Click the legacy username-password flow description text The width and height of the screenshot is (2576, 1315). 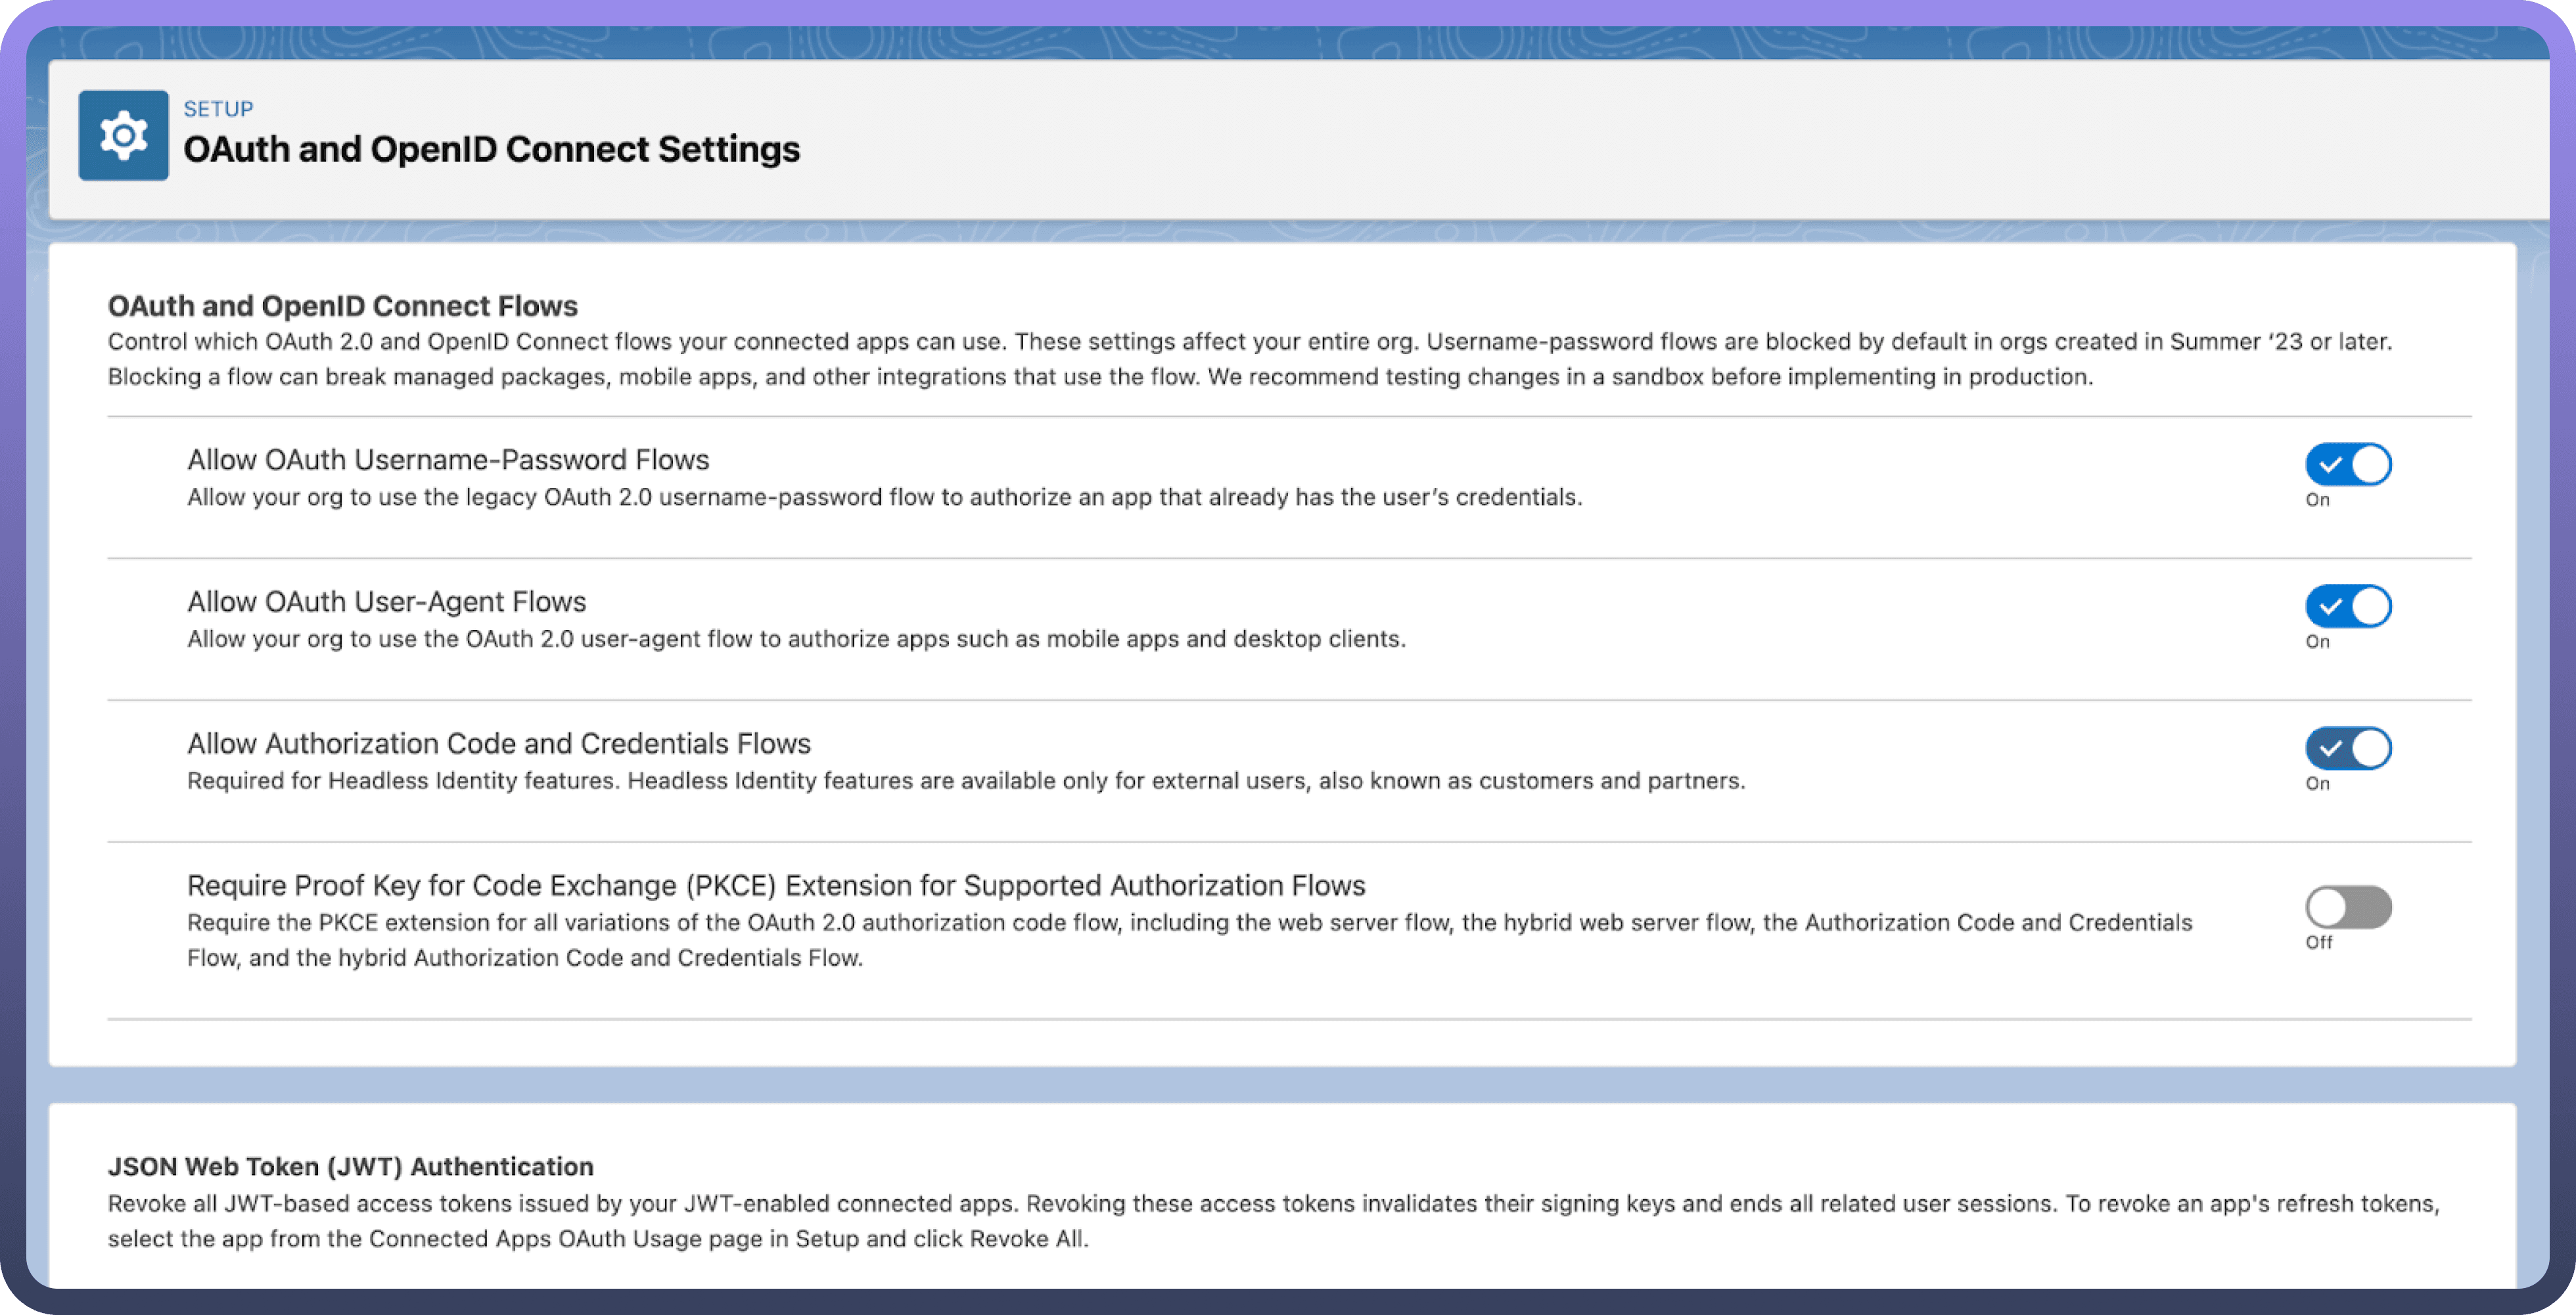[x=884, y=498]
